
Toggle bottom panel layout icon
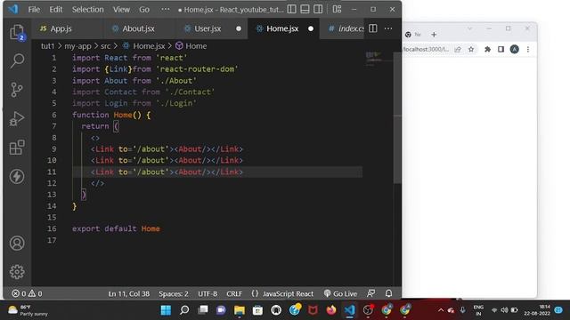click(x=305, y=9)
